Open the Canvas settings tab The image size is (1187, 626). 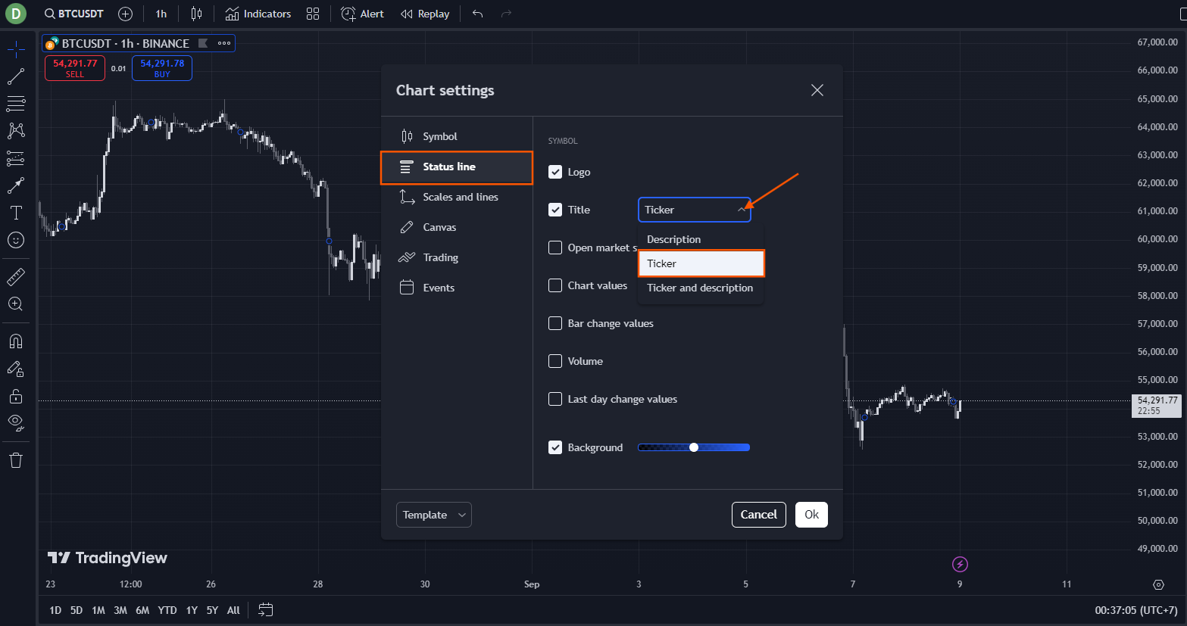(457, 227)
